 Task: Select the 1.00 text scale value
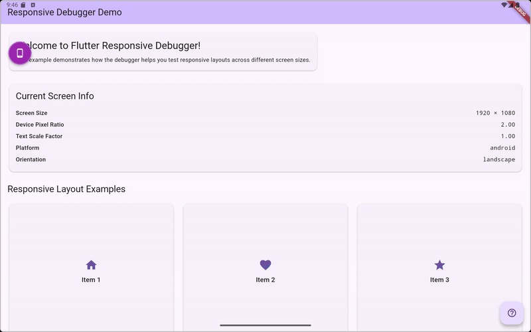click(x=508, y=136)
